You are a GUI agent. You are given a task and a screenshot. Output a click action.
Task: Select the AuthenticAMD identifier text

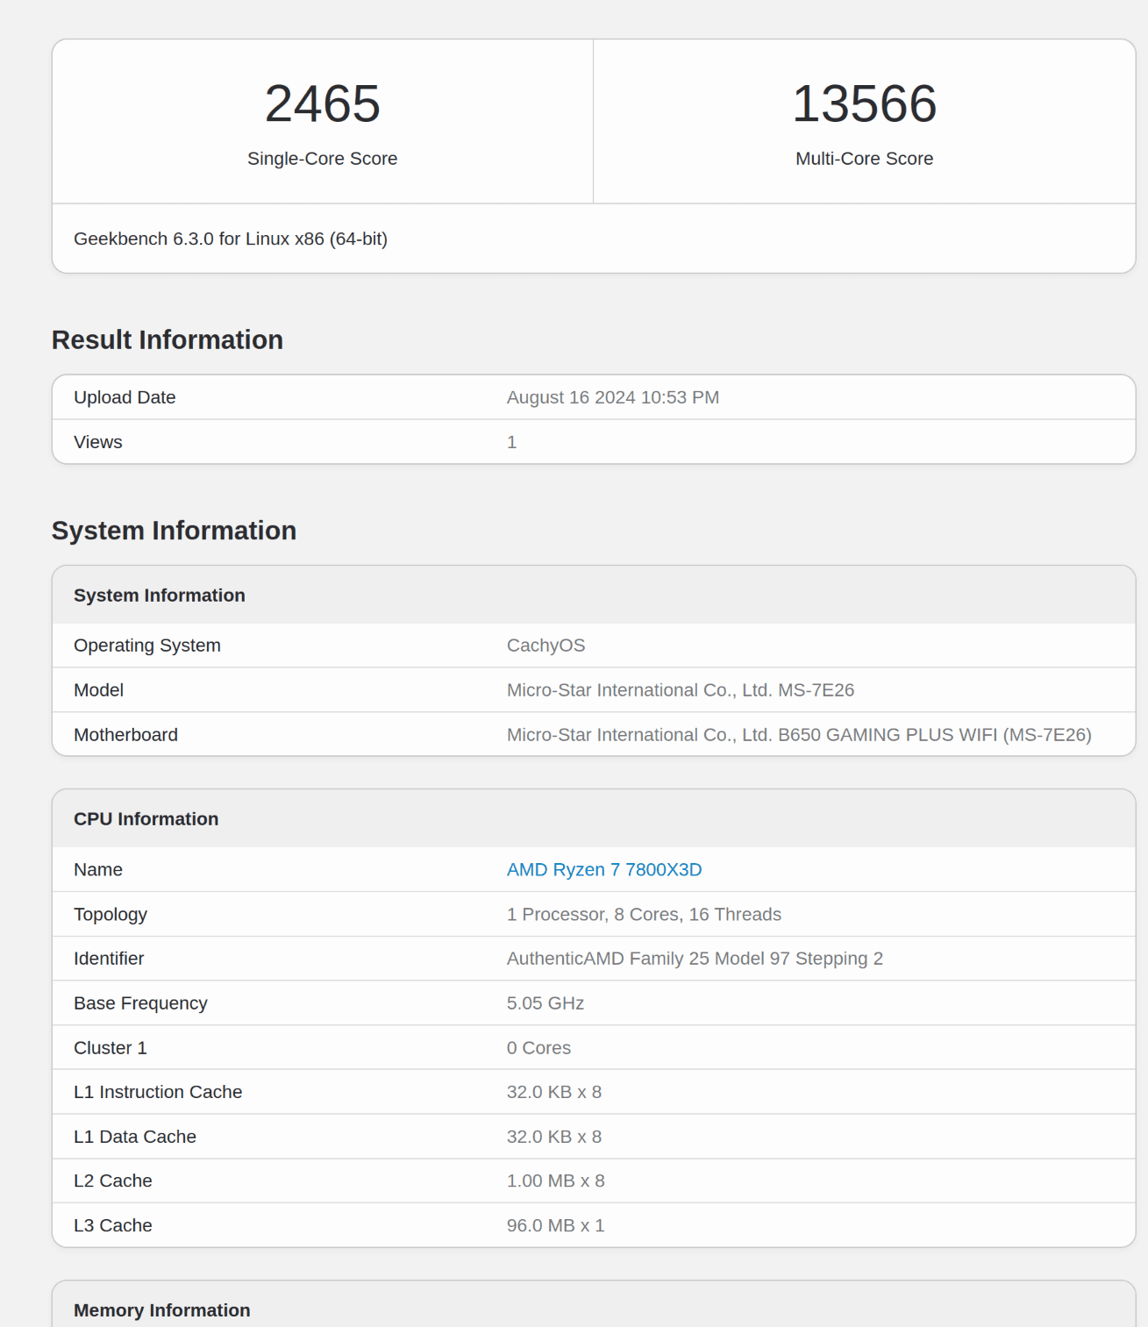[x=694, y=959]
